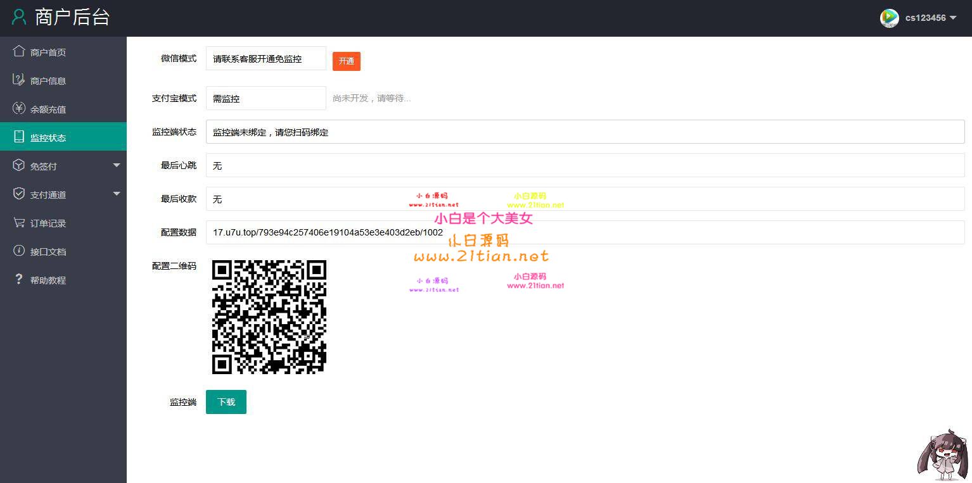
Task: Click the 支付宝模式 input field
Action: coord(266,98)
